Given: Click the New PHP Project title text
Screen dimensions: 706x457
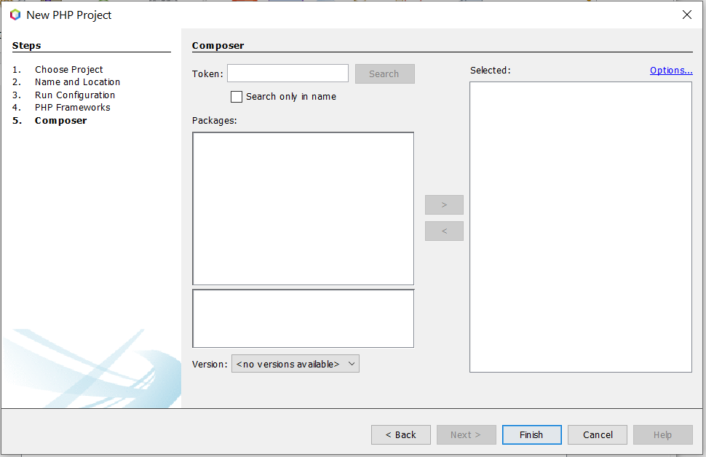Looking at the screenshot, I should (69, 15).
